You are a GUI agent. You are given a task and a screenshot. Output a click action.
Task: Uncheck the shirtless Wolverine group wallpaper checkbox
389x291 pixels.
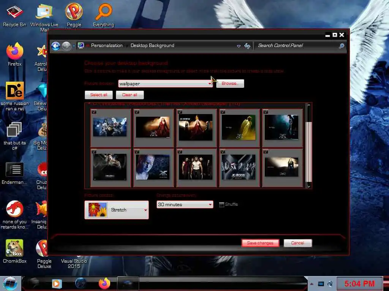coord(180,152)
